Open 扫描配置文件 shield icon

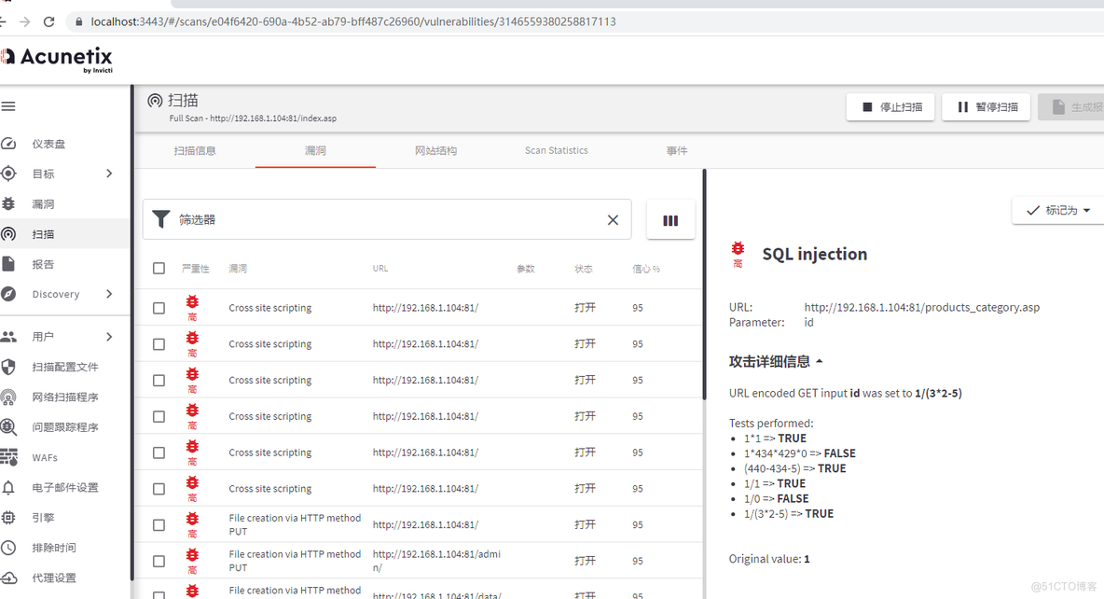point(8,367)
